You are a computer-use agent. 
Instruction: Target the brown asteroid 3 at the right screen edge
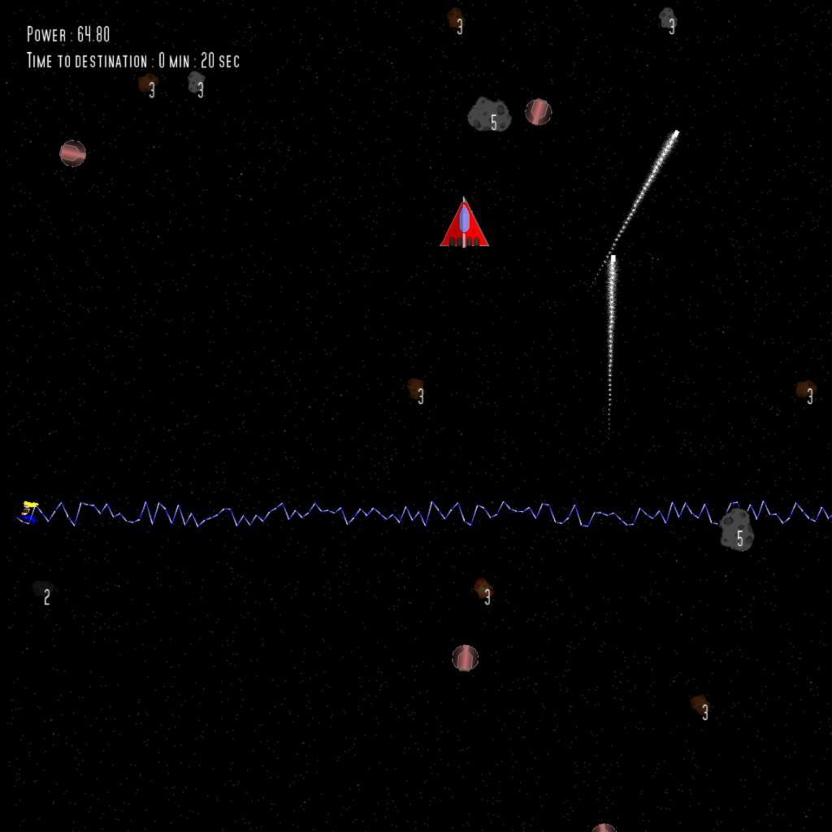[x=806, y=391]
